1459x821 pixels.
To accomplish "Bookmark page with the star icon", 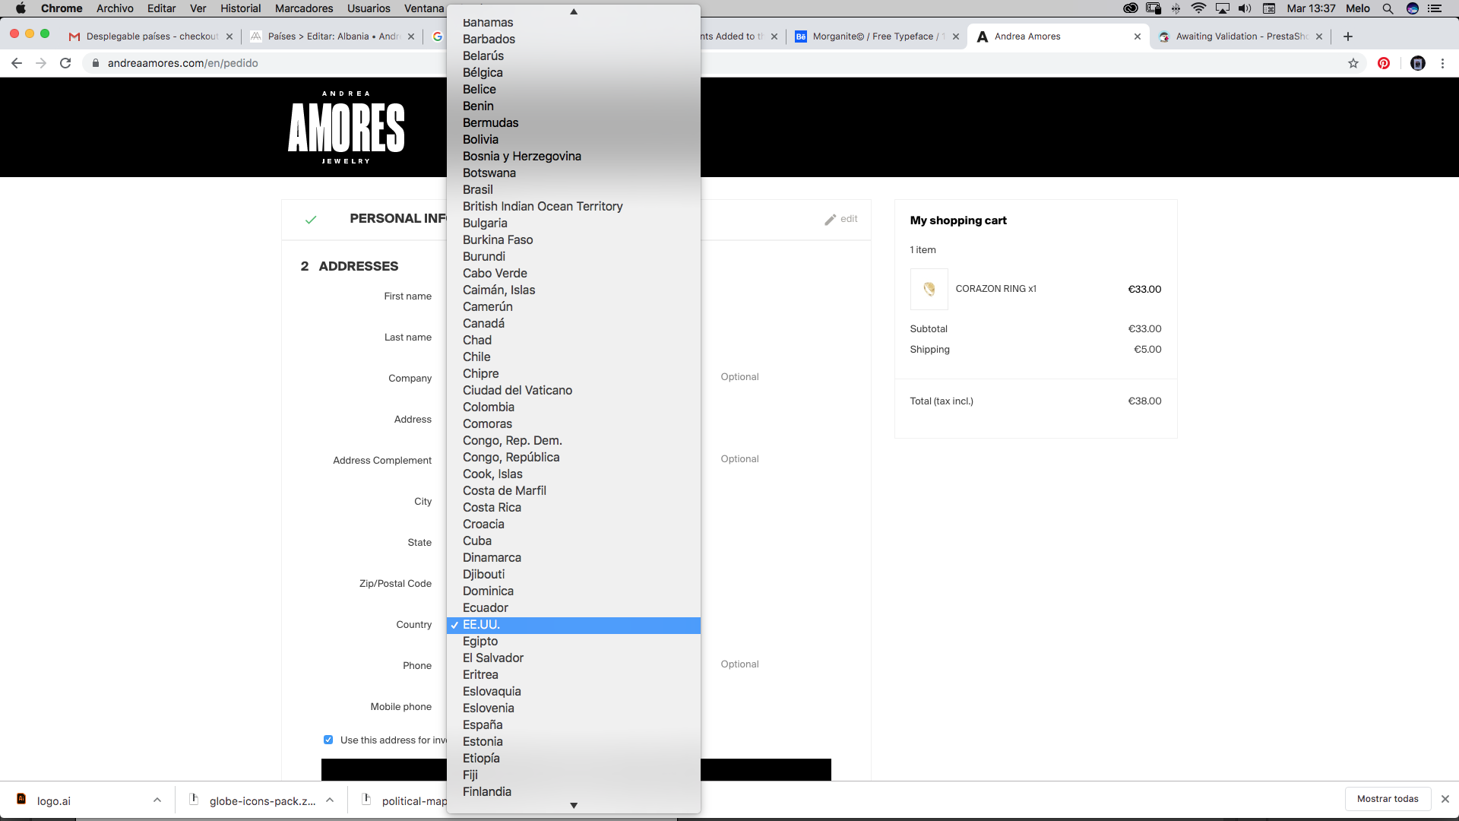I will (1353, 63).
